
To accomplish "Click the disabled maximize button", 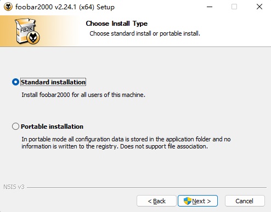I will pos(234,7).
